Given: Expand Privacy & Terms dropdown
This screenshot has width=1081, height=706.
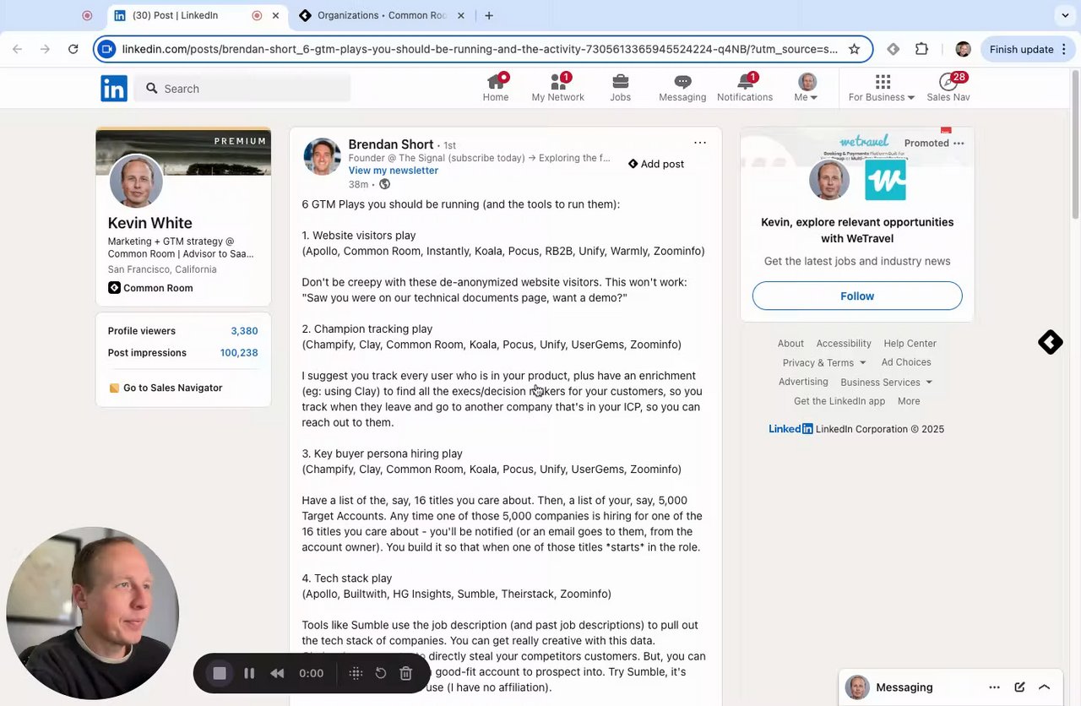Looking at the screenshot, I should 824,362.
